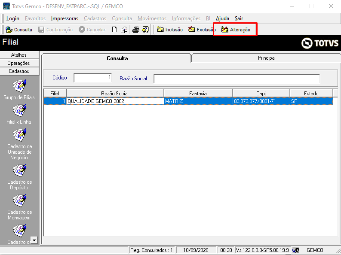Open the Login menu

tap(13, 18)
